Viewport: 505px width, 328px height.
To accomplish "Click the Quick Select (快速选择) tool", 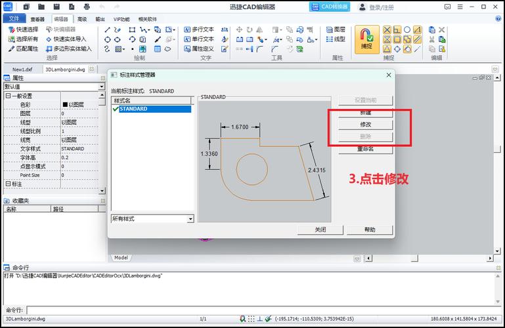I will tap(23, 30).
